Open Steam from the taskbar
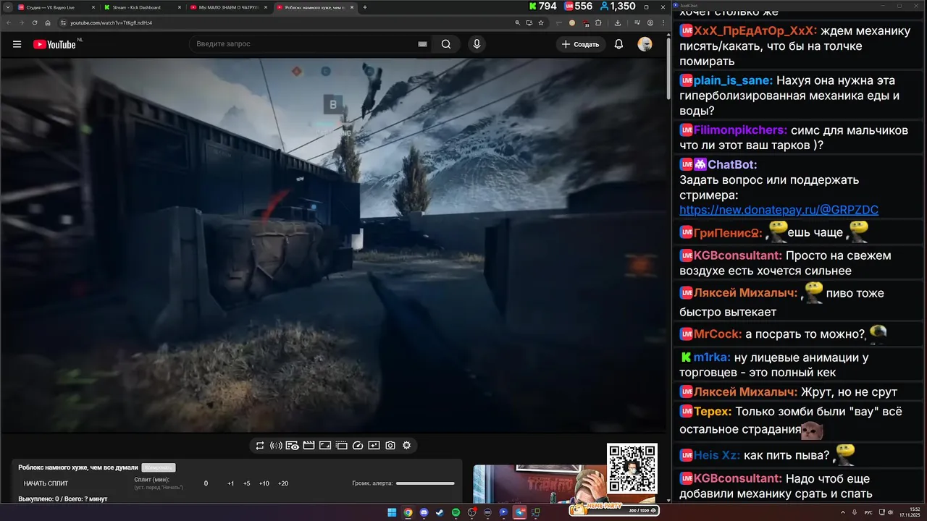Image resolution: width=927 pixels, height=521 pixels. (x=440, y=512)
